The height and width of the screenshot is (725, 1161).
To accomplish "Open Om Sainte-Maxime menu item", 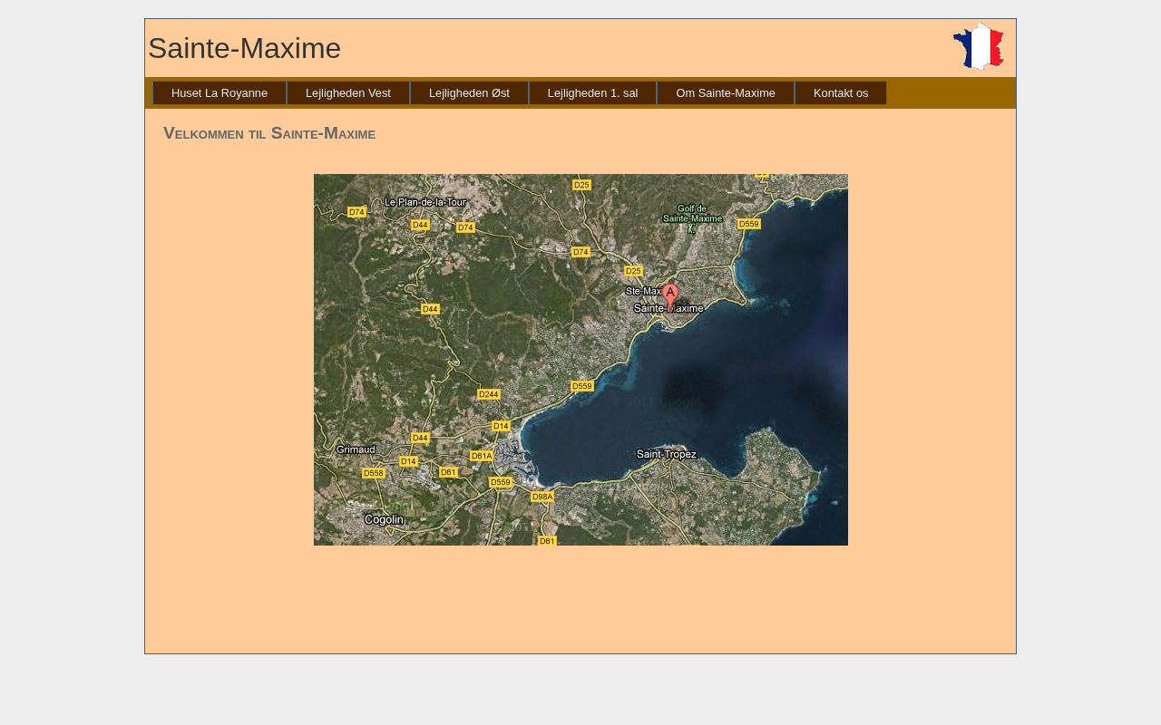I will click(x=726, y=93).
